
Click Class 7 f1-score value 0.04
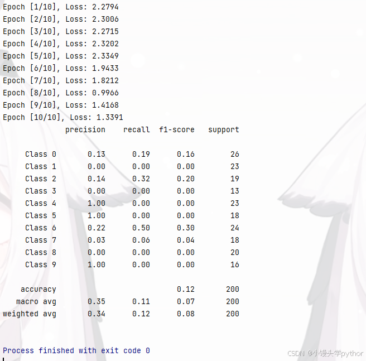(x=186, y=240)
